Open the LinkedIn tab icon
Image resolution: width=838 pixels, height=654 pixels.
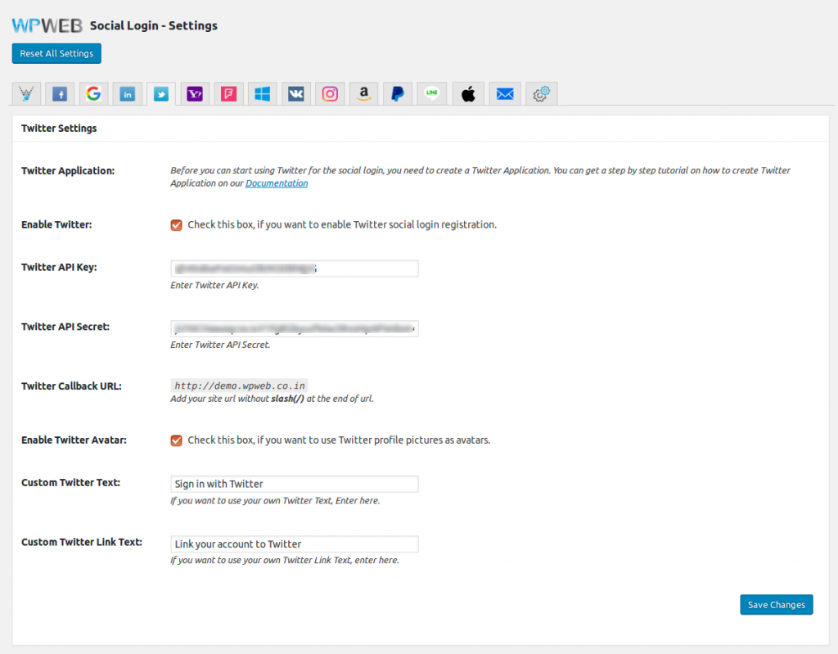click(x=128, y=94)
